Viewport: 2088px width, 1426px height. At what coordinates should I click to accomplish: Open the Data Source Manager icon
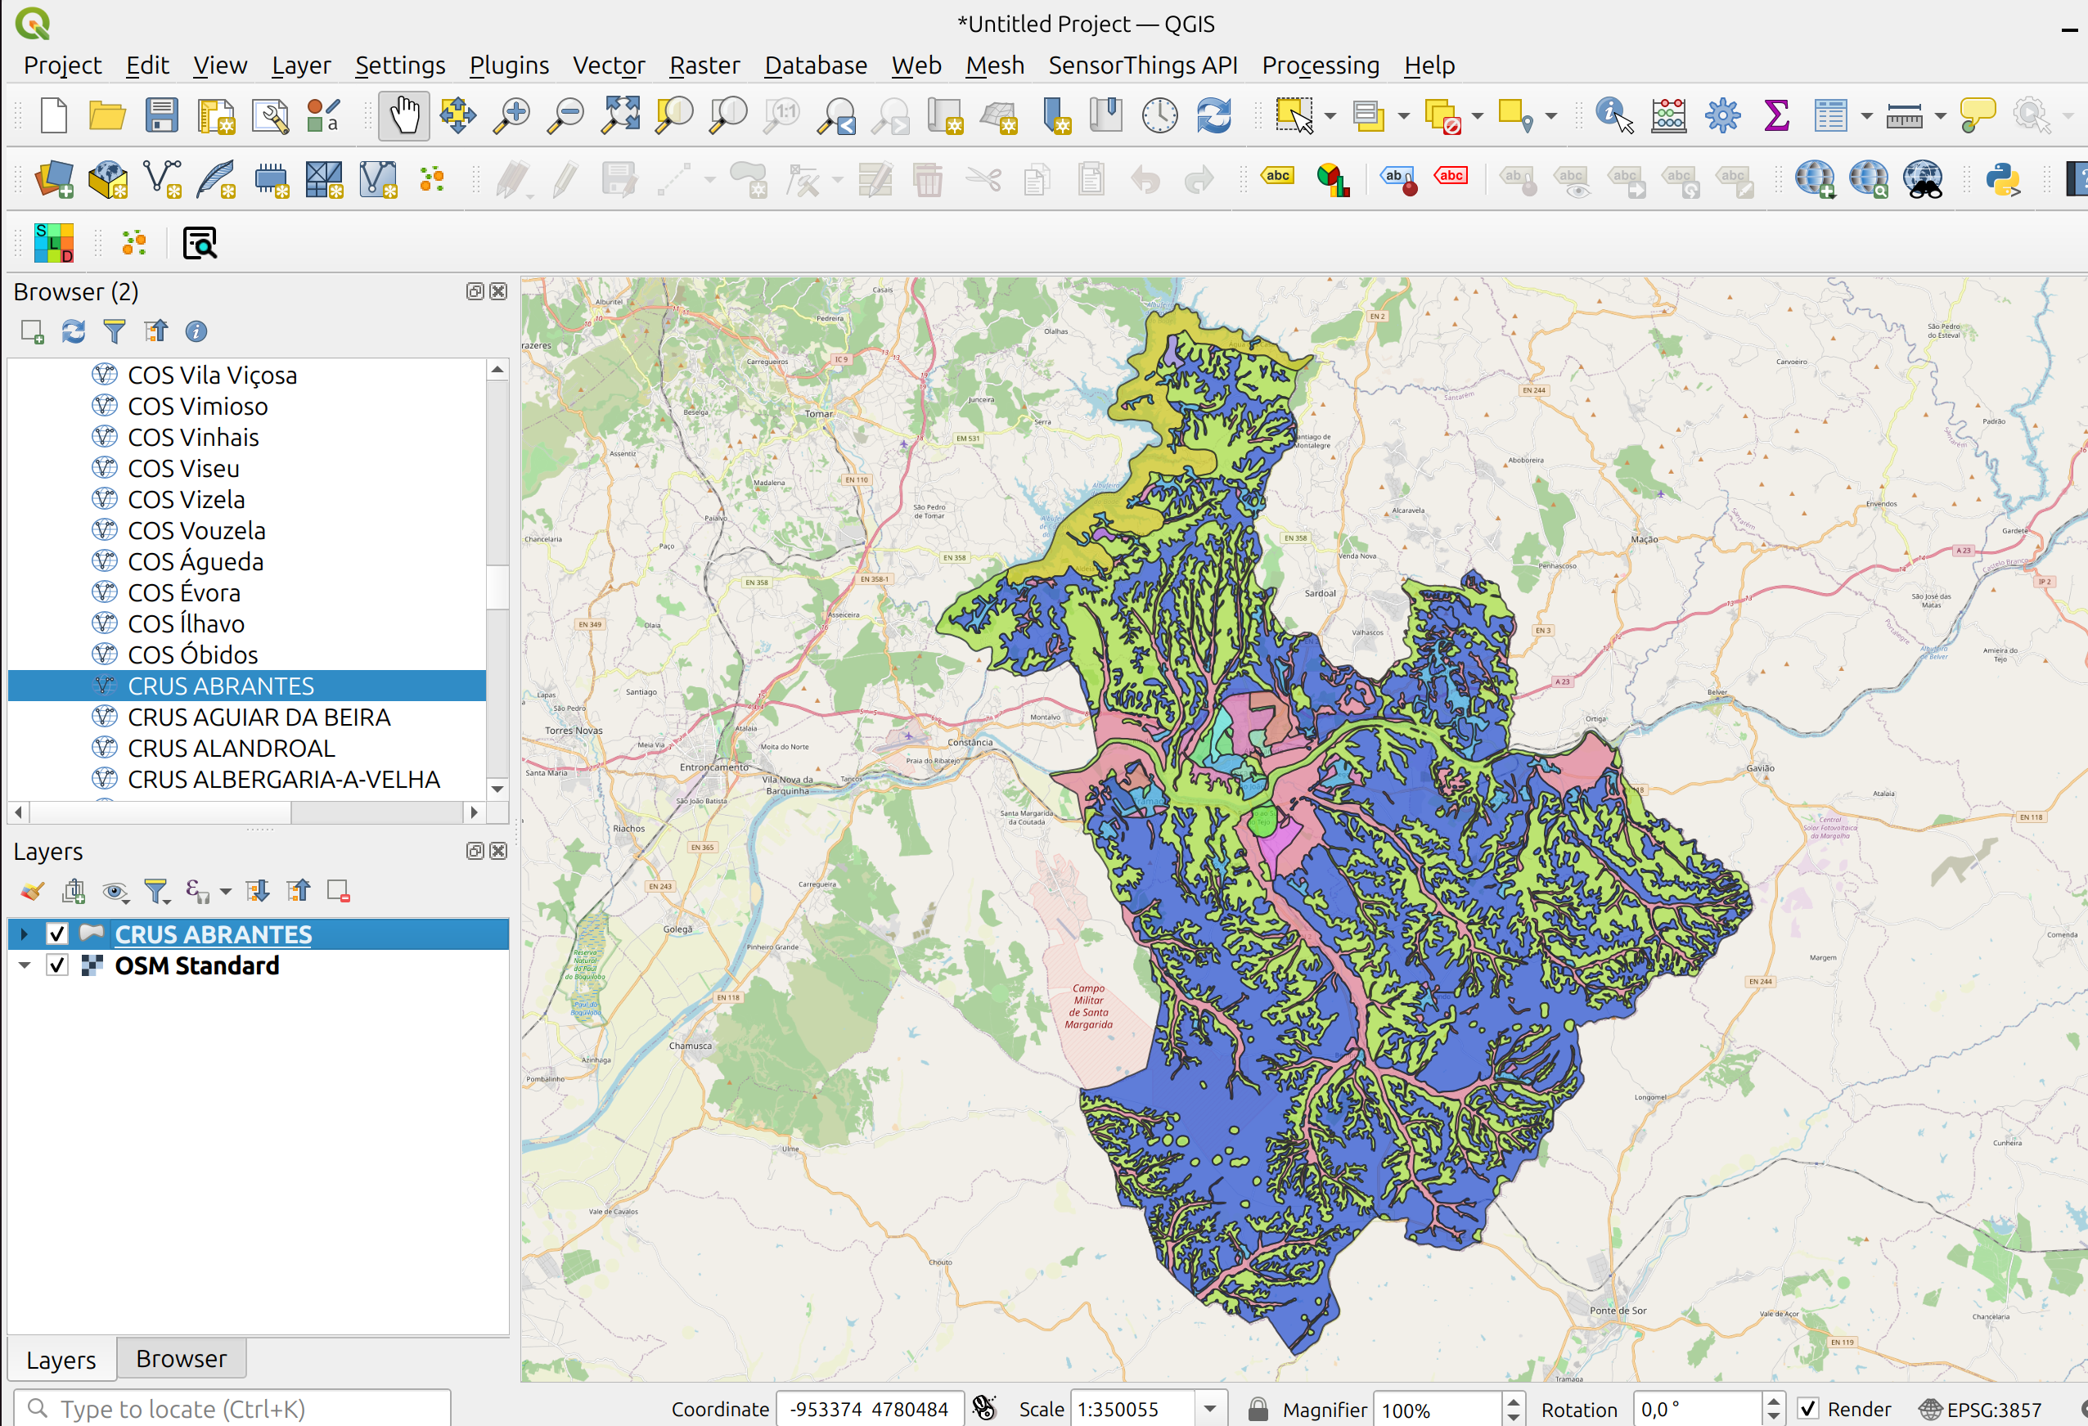coord(54,179)
